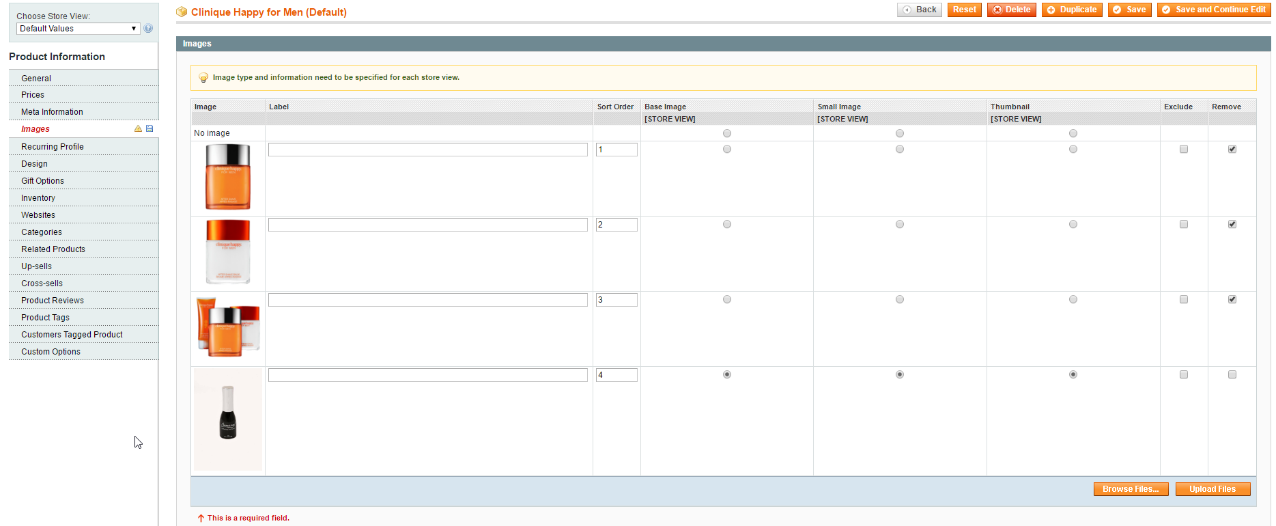The width and height of the screenshot is (1276, 526).
Task: Open Customers Tagged Product tab
Action: 84,335
